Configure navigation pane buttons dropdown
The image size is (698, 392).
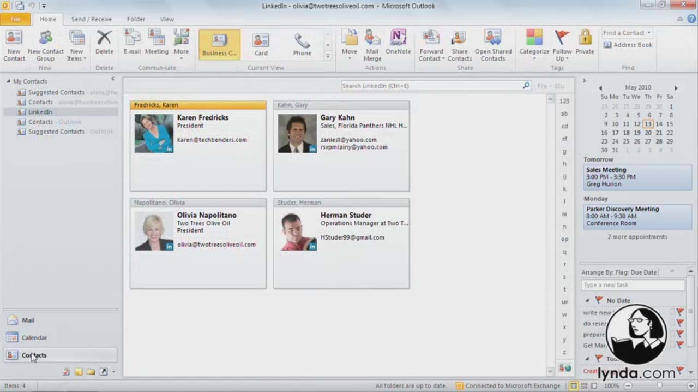click(x=113, y=372)
